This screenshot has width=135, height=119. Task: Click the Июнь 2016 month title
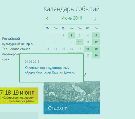tap(72, 18)
